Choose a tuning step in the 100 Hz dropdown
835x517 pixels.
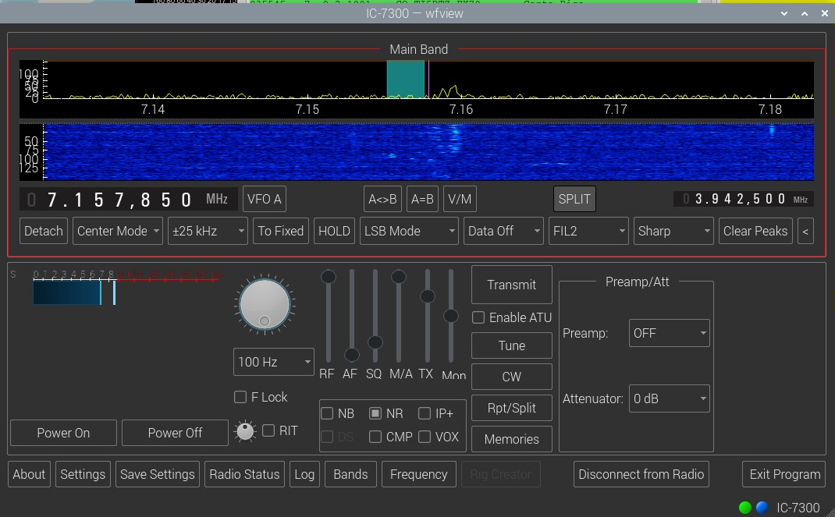click(273, 362)
